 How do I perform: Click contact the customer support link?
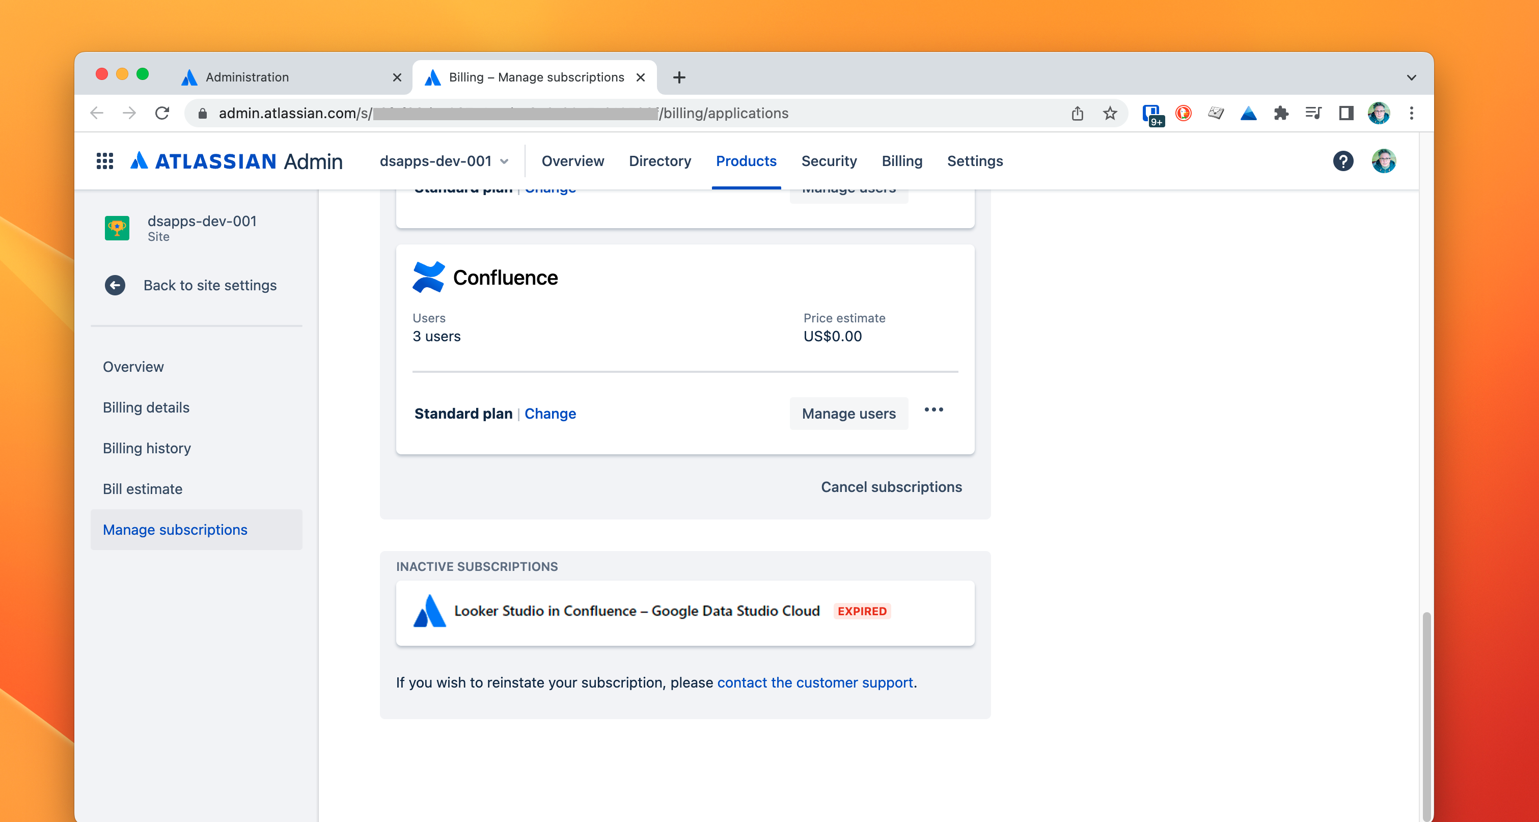point(815,682)
